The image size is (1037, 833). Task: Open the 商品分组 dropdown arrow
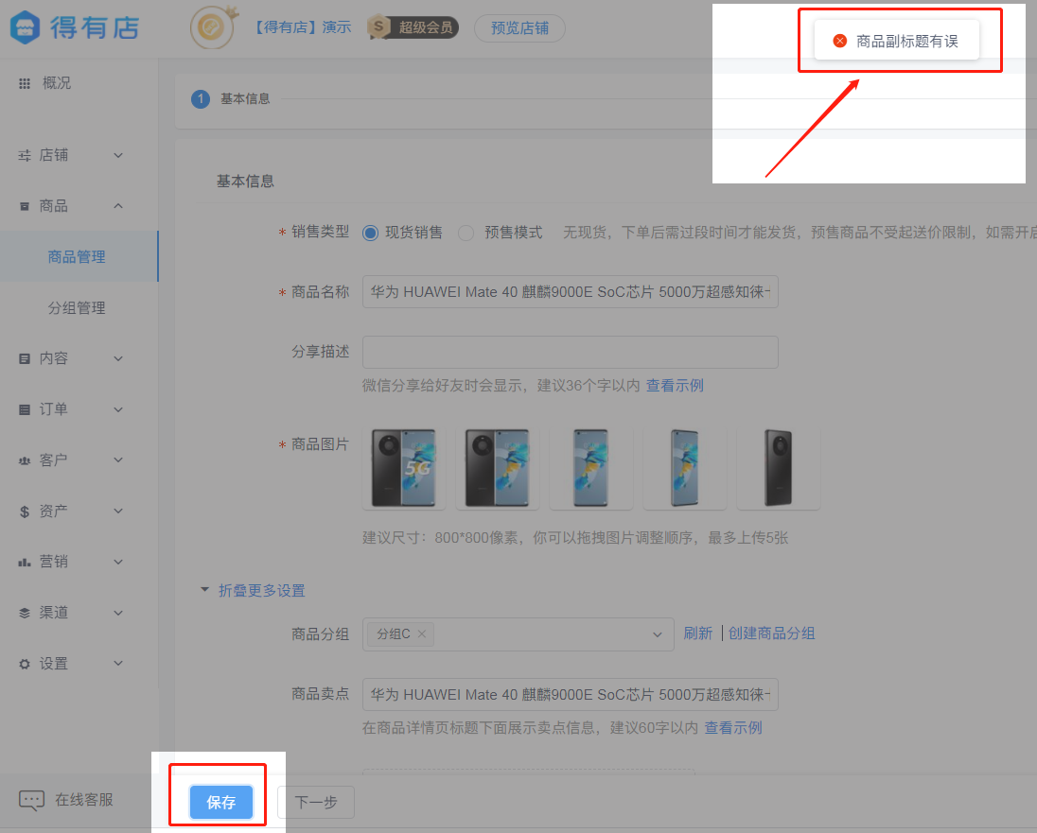[x=658, y=634]
